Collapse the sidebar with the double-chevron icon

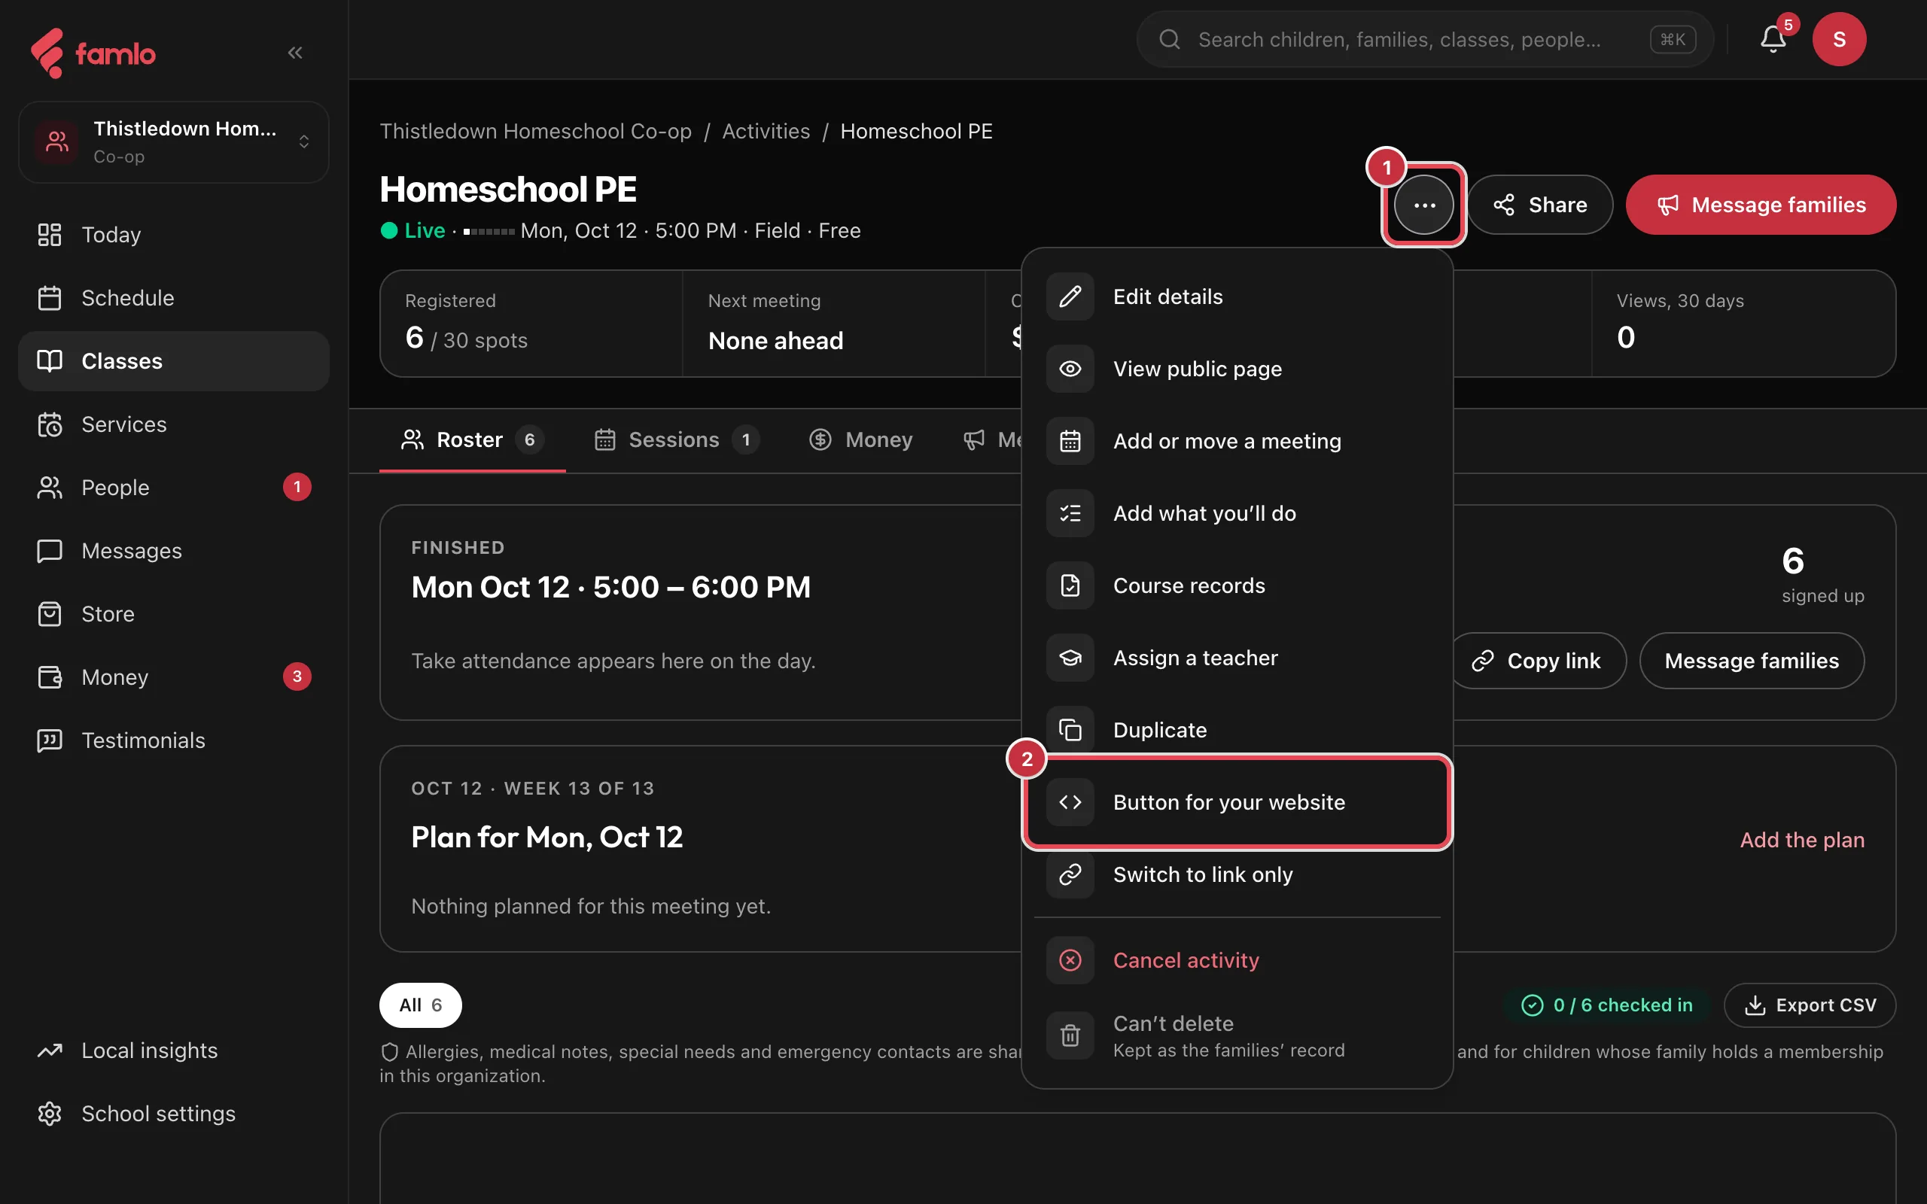294,53
